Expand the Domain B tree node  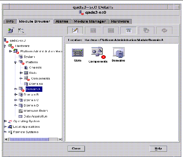pyautogui.click(x=16, y=94)
